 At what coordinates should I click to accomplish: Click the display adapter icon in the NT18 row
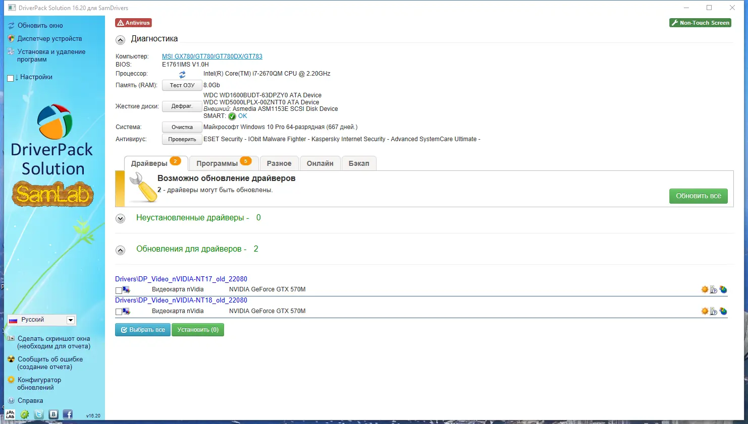[x=126, y=312]
